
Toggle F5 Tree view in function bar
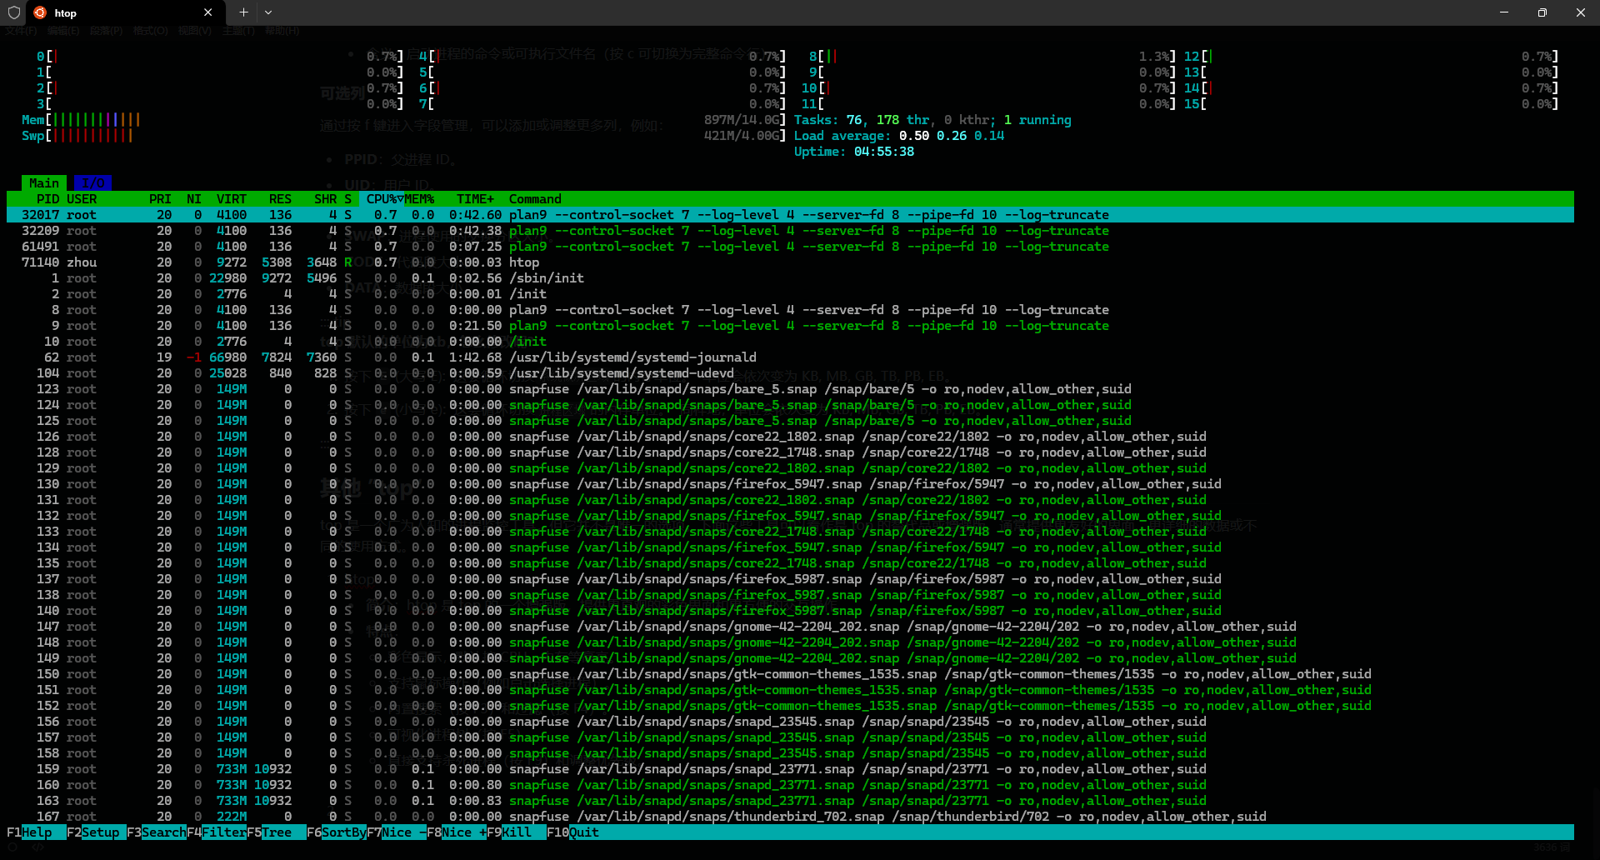pyautogui.click(x=277, y=832)
